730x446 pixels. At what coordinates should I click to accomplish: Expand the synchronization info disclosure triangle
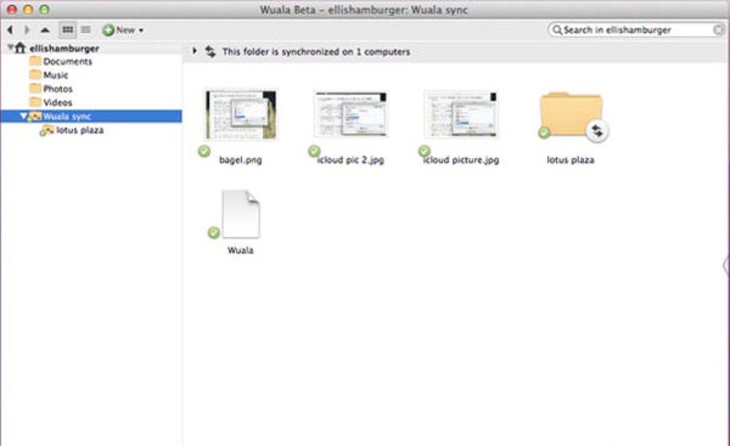195,51
